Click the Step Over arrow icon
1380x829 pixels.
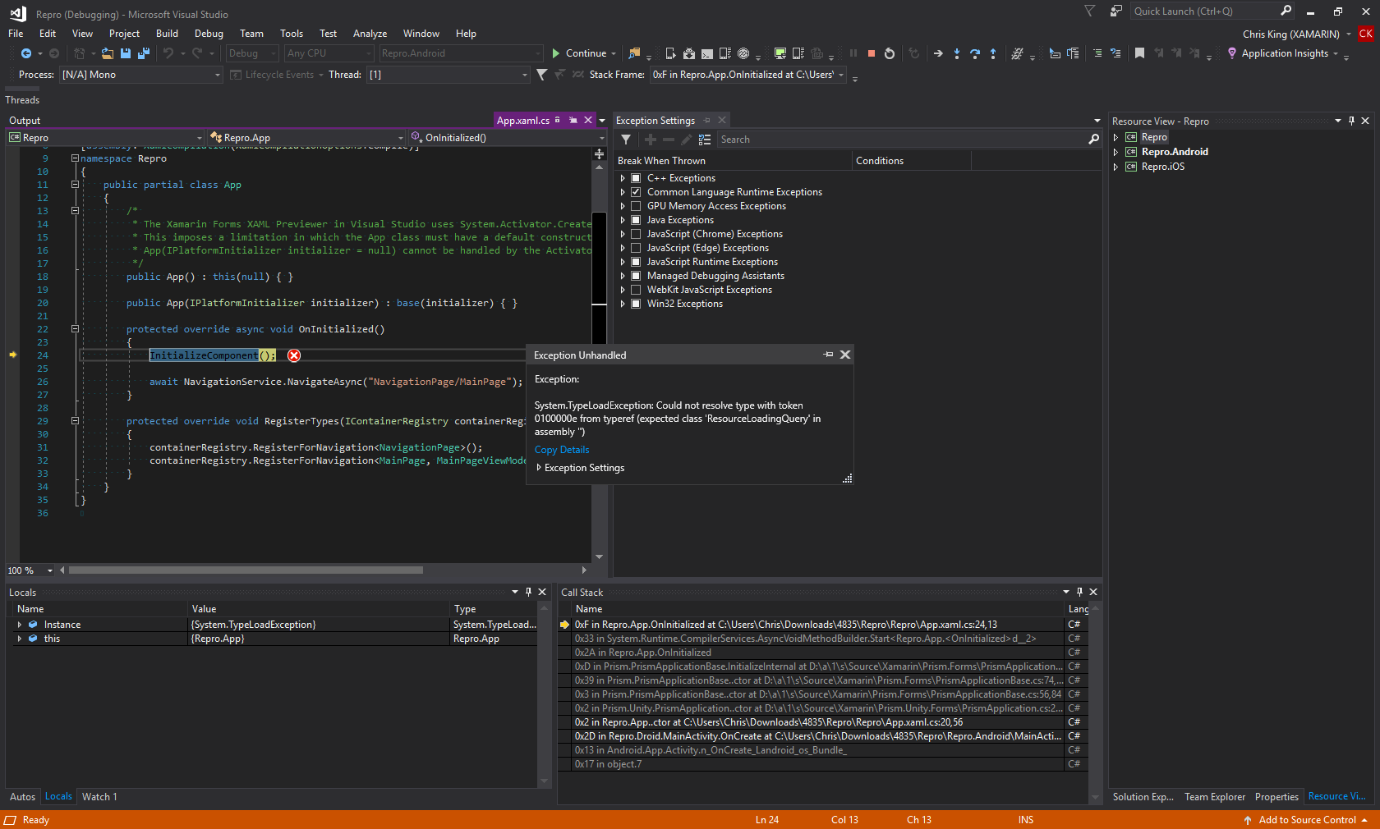point(975,53)
